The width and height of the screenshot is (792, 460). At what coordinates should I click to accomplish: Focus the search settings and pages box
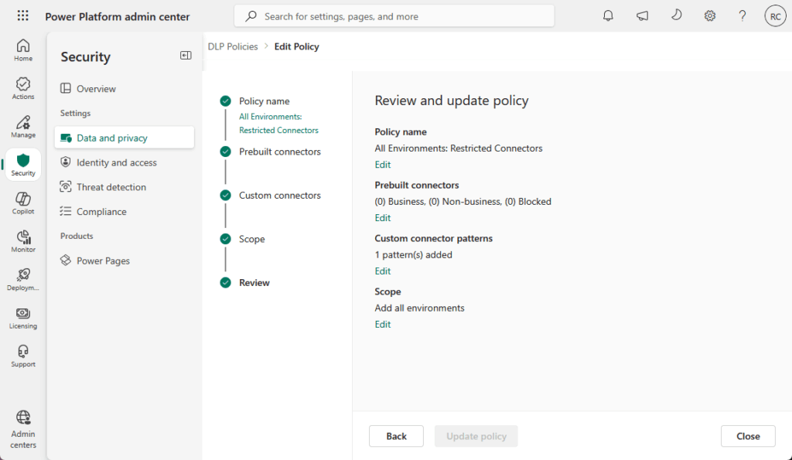tap(394, 16)
